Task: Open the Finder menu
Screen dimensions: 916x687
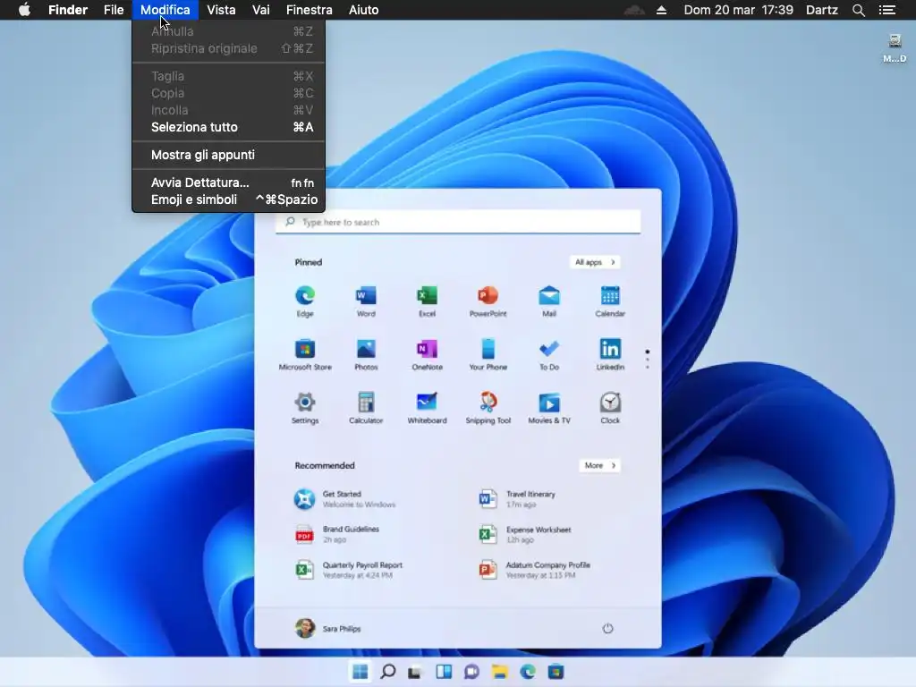Action: 68,10
